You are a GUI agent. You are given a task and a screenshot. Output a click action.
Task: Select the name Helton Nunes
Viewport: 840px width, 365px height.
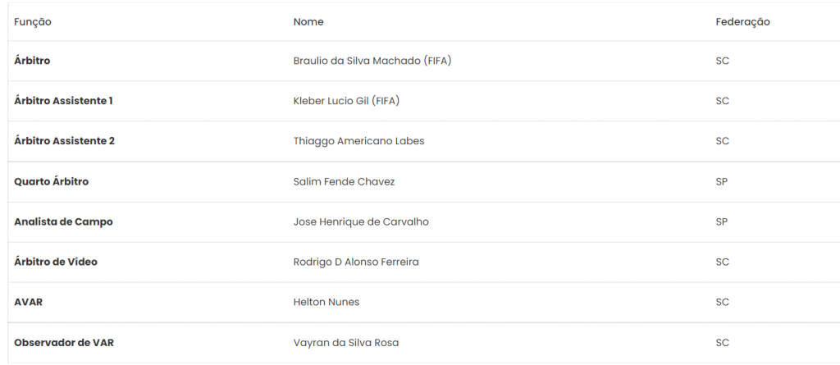(x=326, y=303)
